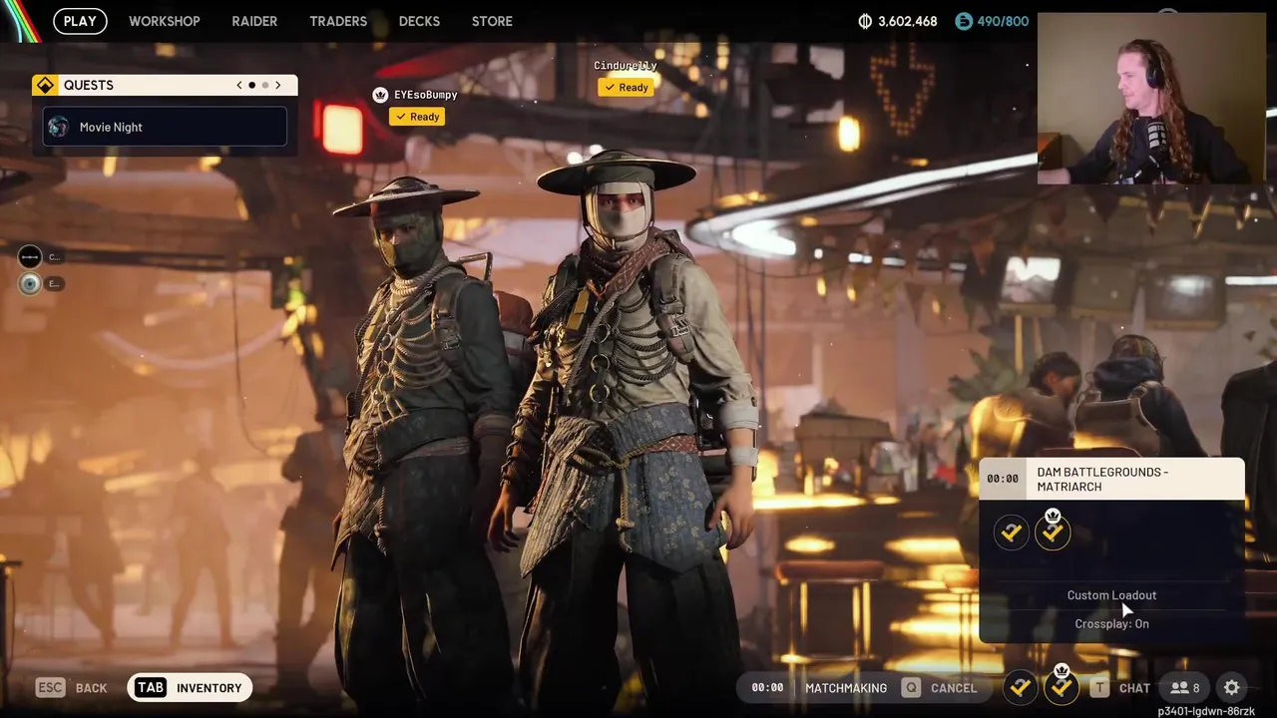Open the Movie Night quest
This screenshot has height=718, width=1277.
tap(165, 127)
